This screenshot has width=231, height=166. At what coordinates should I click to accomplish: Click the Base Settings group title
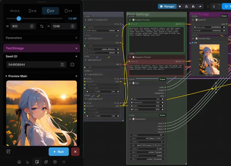[138, 14]
